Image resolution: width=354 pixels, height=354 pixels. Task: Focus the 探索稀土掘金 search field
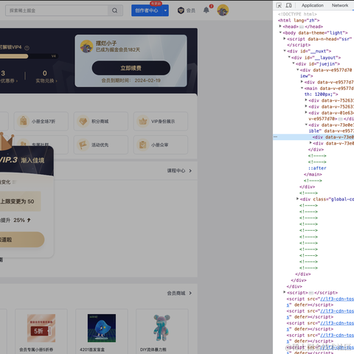coord(57,10)
